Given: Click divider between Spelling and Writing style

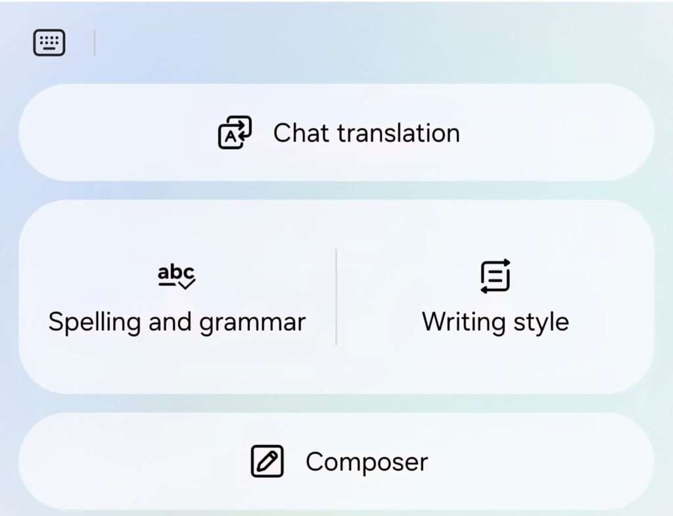Looking at the screenshot, I should (336, 297).
